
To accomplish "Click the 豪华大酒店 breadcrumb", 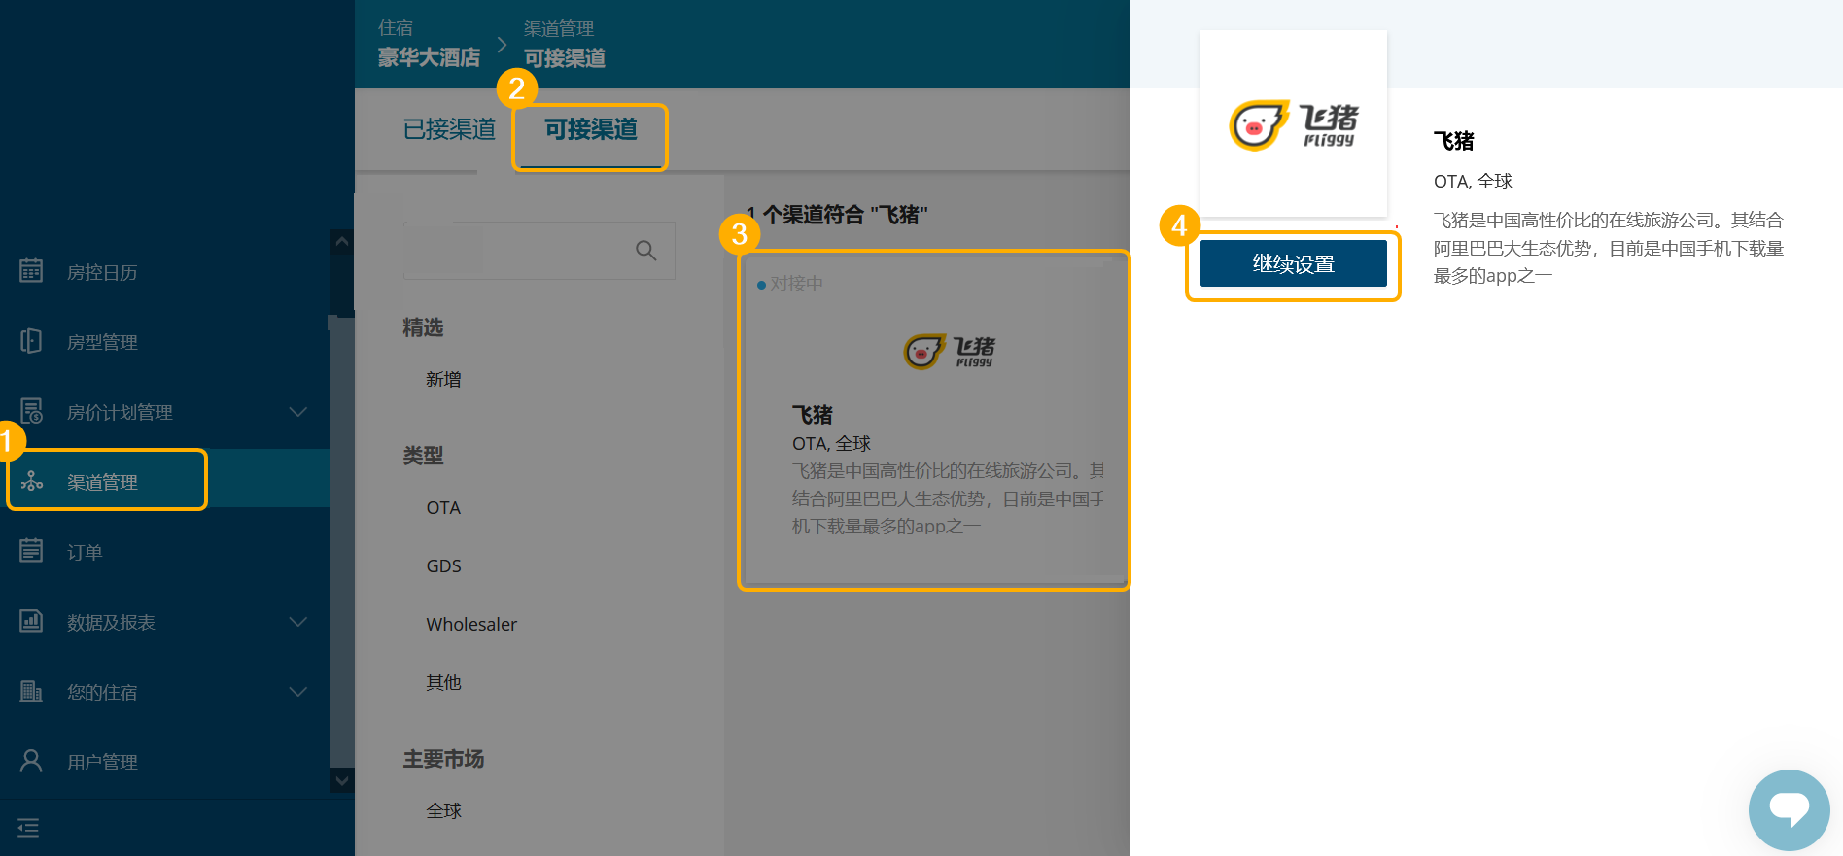I will 429,57.
